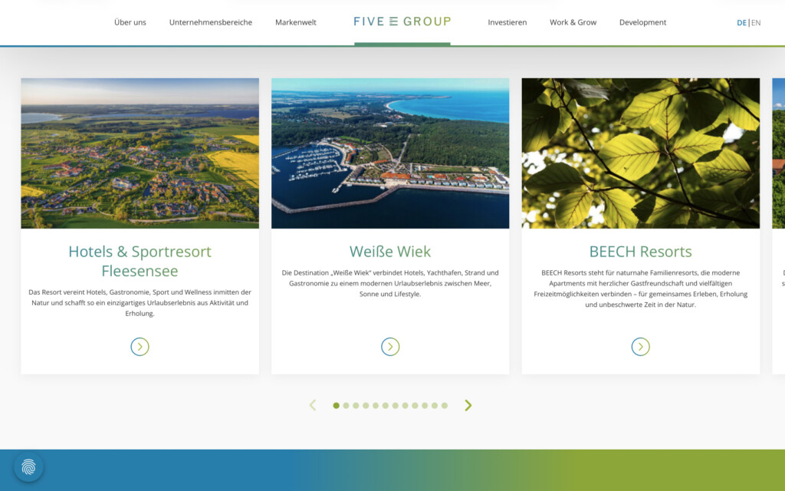This screenshot has width=785, height=491.
Task: Switch language to EN
Action: (x=756, y=22)
